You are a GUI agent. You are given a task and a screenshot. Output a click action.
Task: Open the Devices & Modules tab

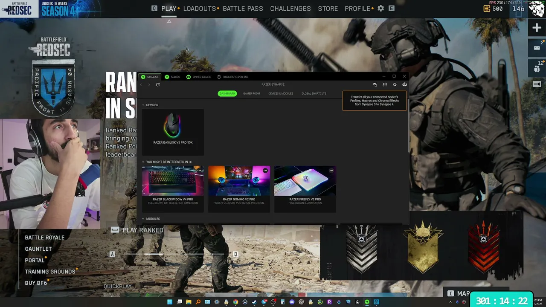click(281, 93)
